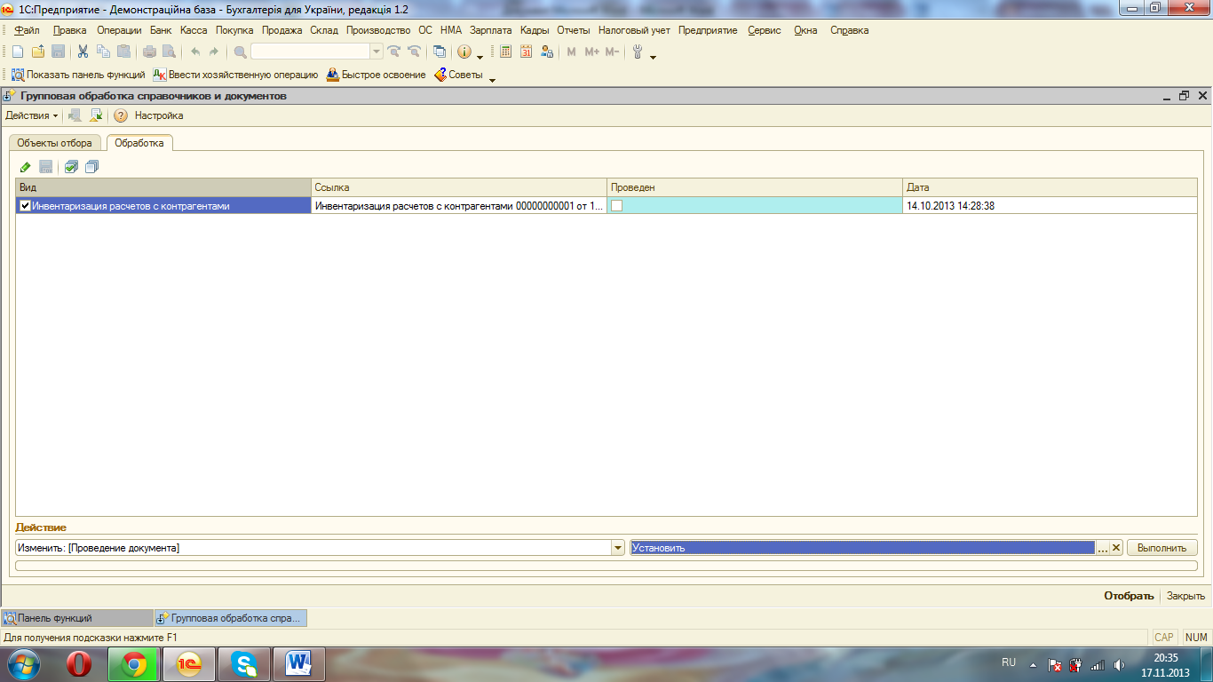Open the Действия dropdown menu
This screenshot has width=1213, height=682.
coord(32,115)
